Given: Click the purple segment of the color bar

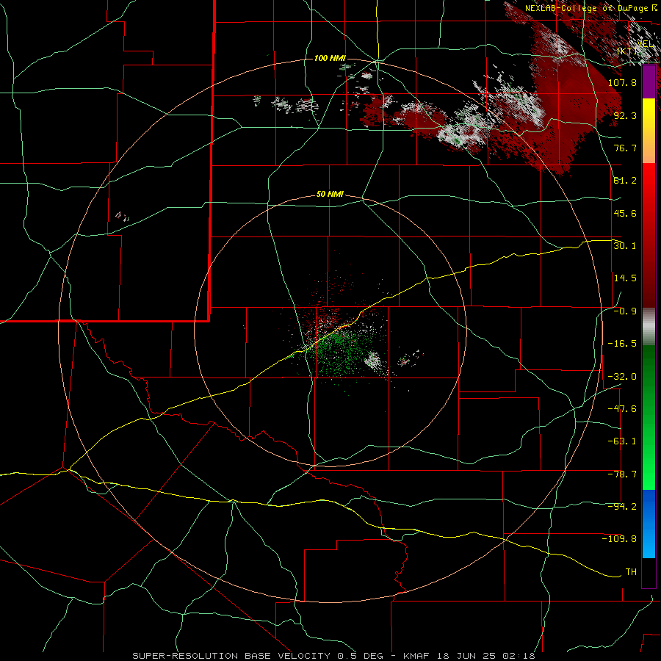Looking at the screenshot, I should [x=649, y=82].
